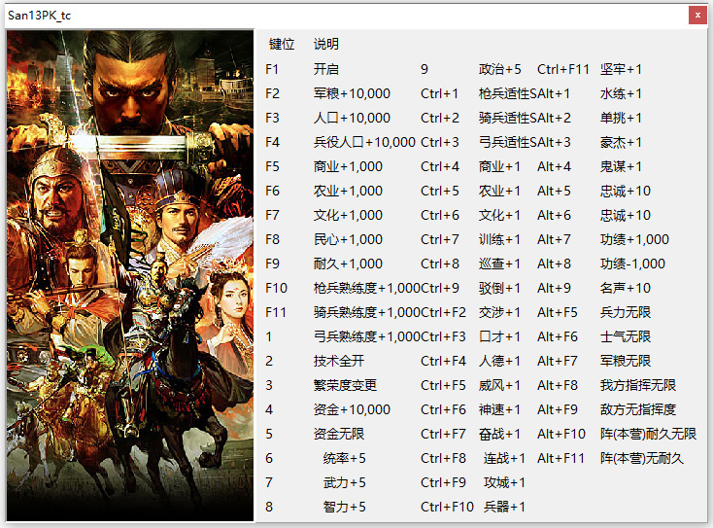Click the 交涉+1 entry
The width and height of the screenshot is (713, 528).
coord(499,313)
